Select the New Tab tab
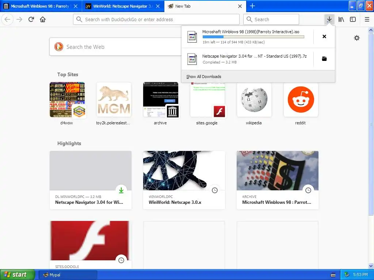This screenshot has height=280, width=374. (x=205, y=6)
